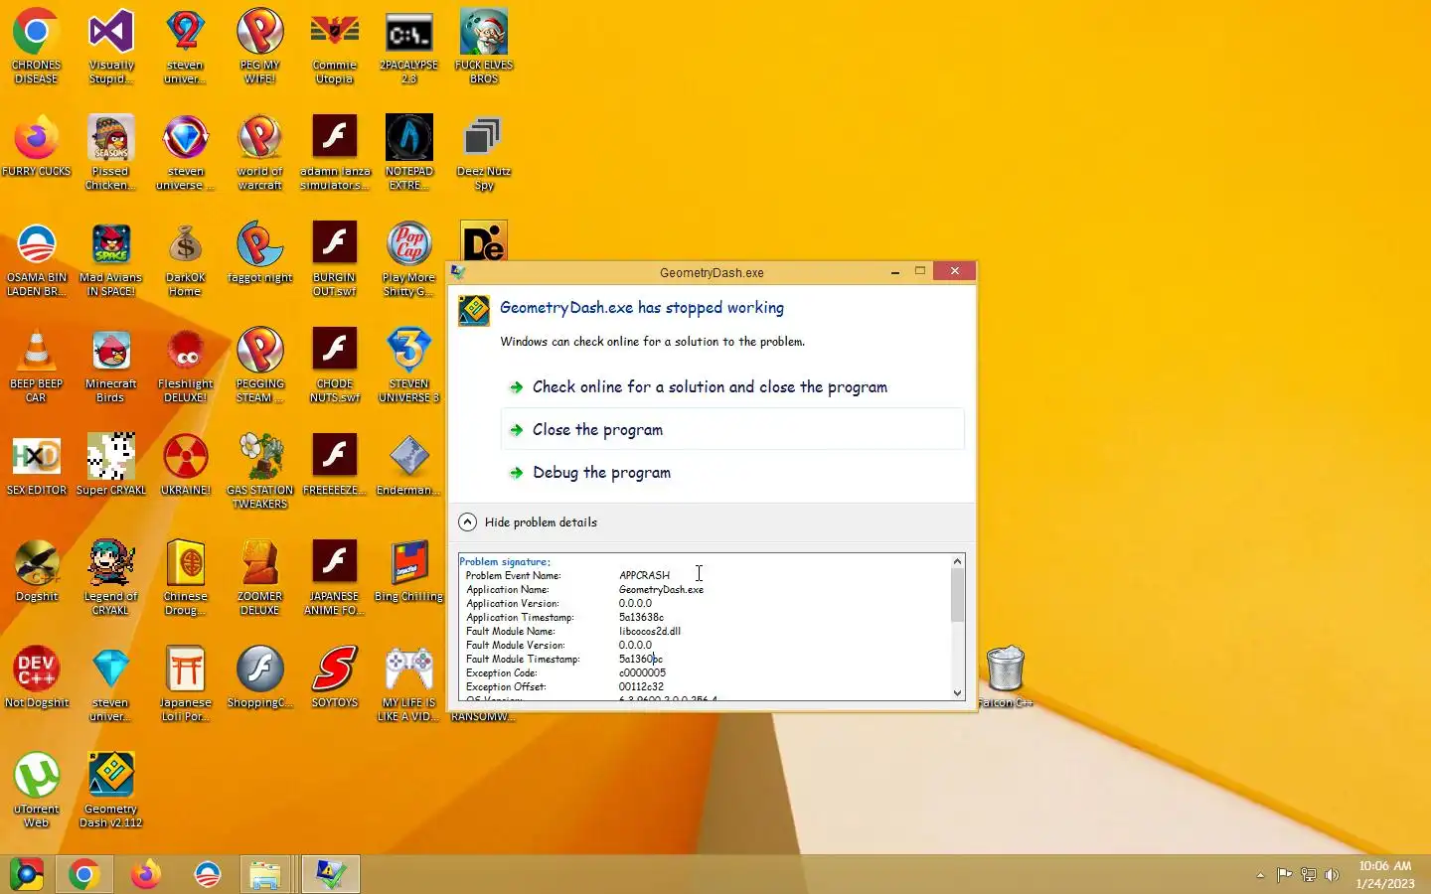Click the details scrollbar up arrow
This screenshot has height=894, width=1431.
point(958,561)
